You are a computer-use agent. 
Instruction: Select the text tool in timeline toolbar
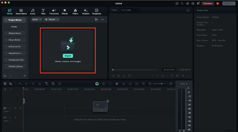pyautogui.click(x=46, y=84)
